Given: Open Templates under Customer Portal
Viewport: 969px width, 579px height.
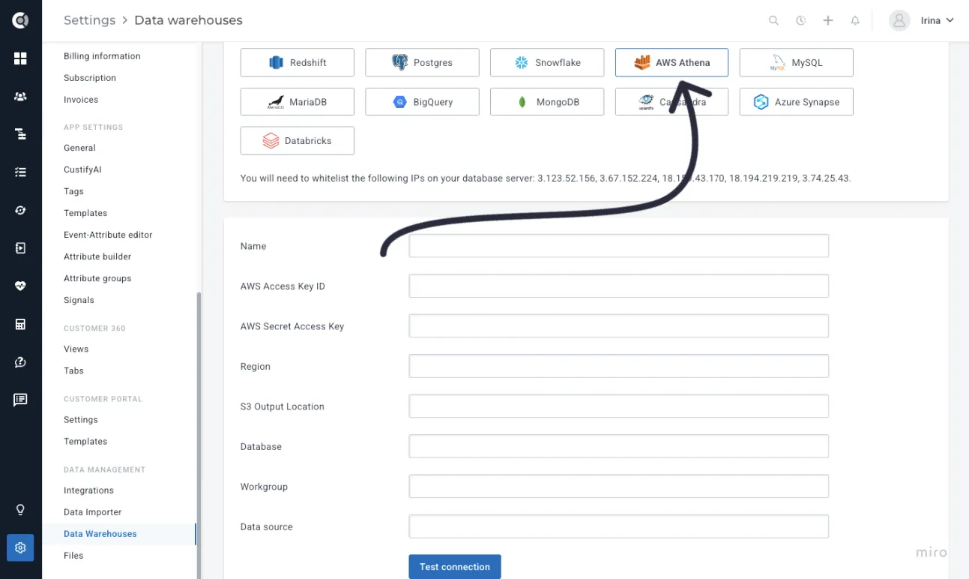Looking at the screenshot, I should 85,441.
